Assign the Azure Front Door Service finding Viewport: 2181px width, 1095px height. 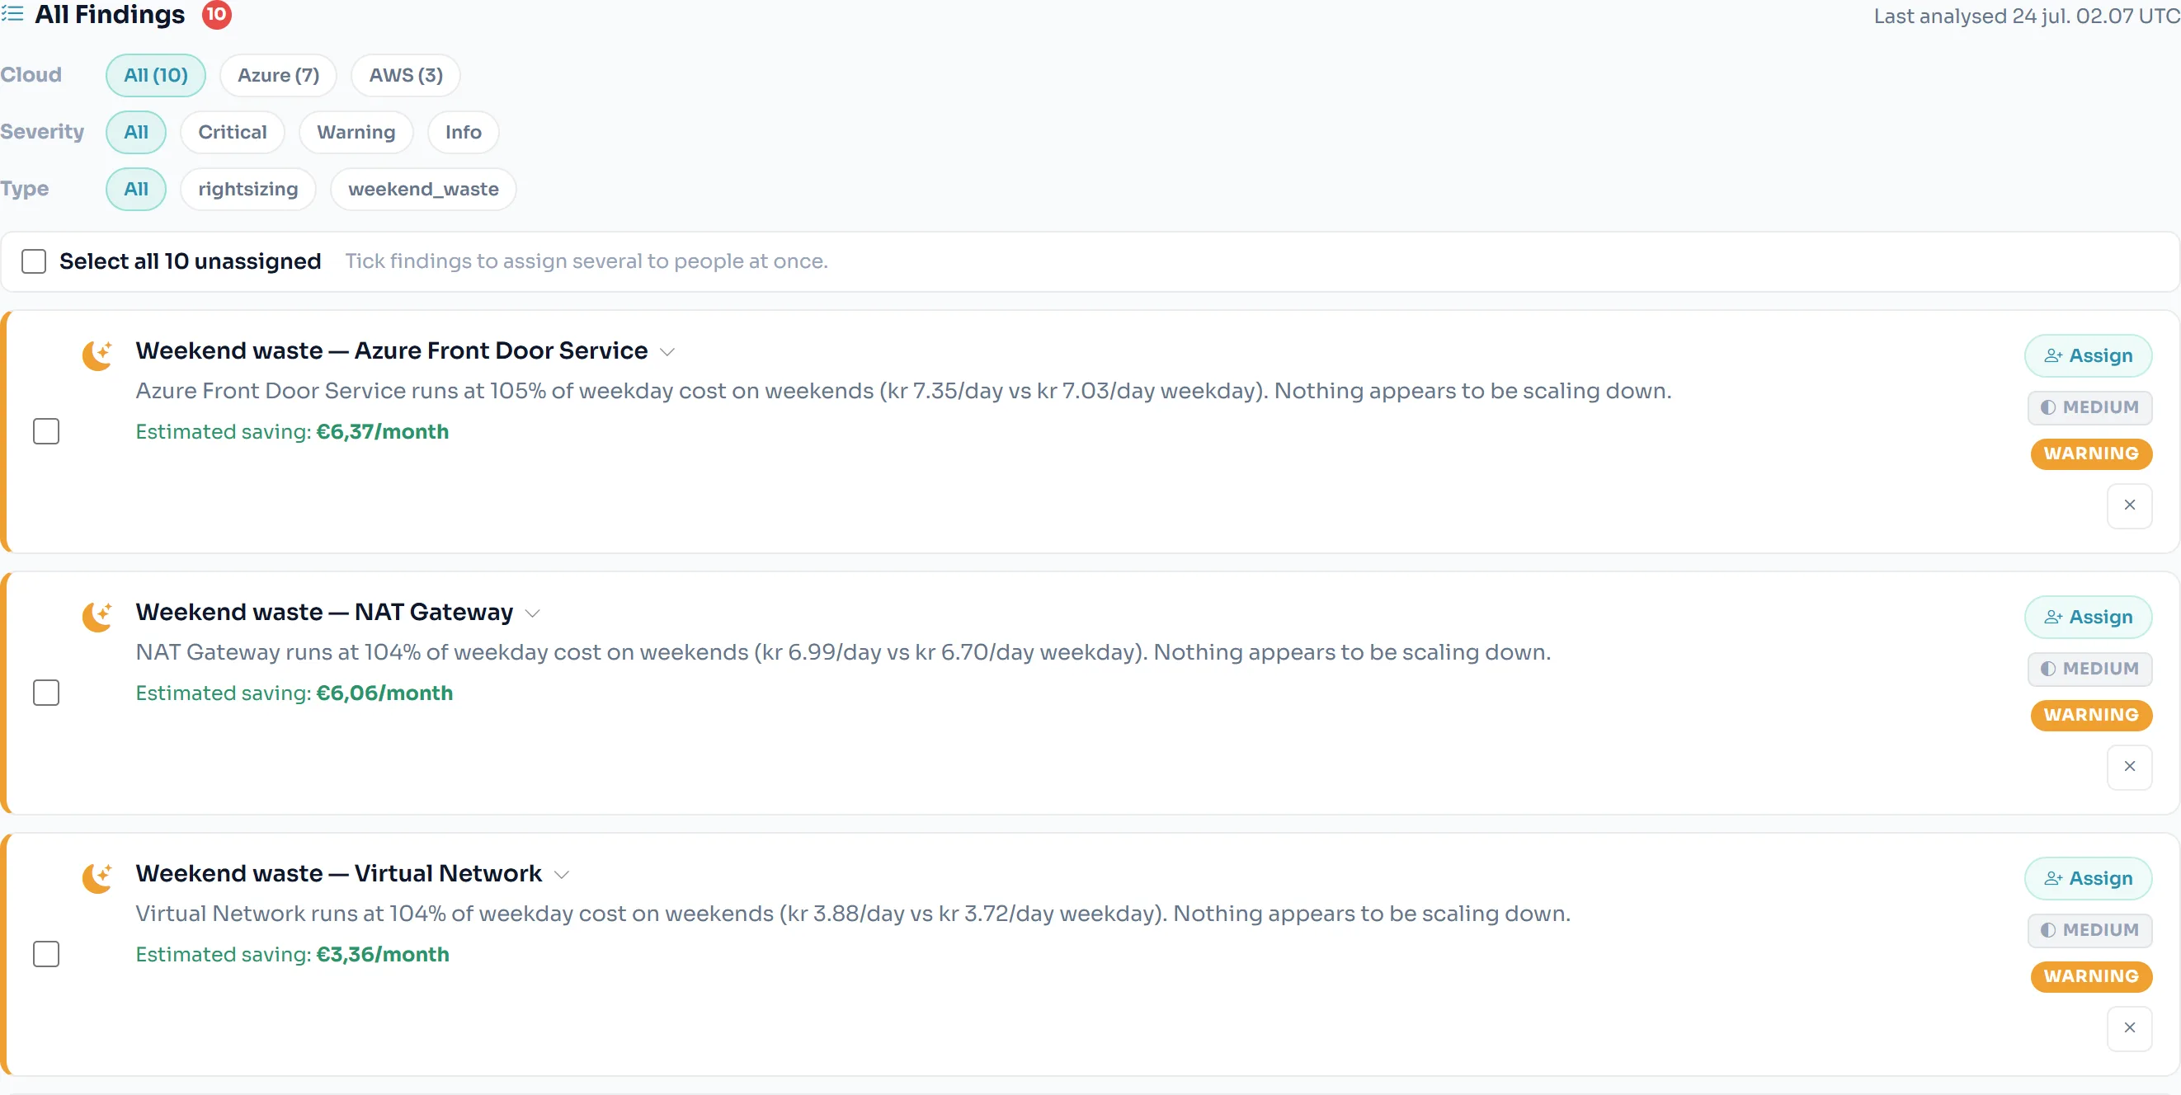coord(2088,356)
